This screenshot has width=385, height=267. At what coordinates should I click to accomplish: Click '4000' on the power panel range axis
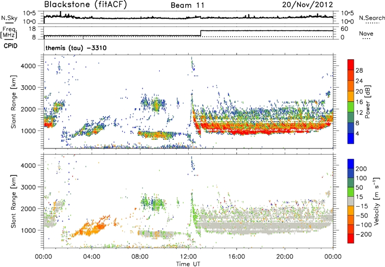point(28,66)
